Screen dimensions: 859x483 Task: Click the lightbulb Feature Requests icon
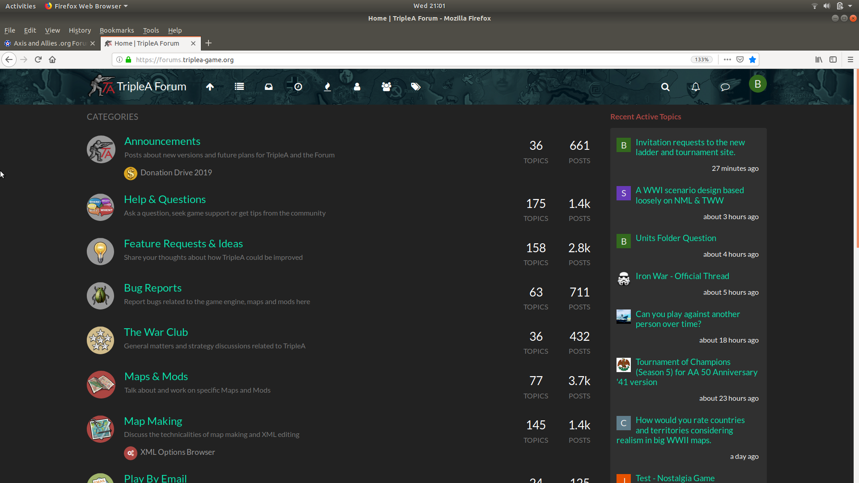click(x=101, y=251)
